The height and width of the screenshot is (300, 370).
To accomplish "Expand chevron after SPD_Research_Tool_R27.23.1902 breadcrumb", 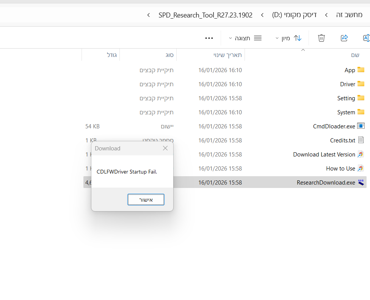I will pyautogui.click(x=149, y=15).
